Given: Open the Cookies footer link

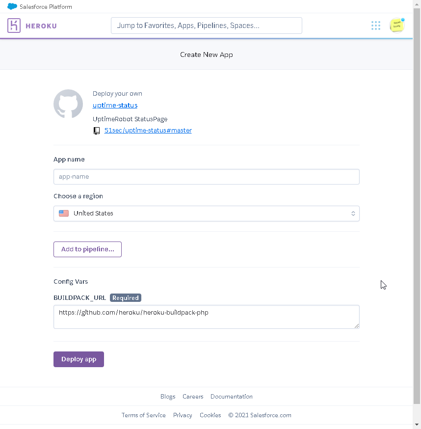Looking at the screenshot, I should [x=210, y=415].
